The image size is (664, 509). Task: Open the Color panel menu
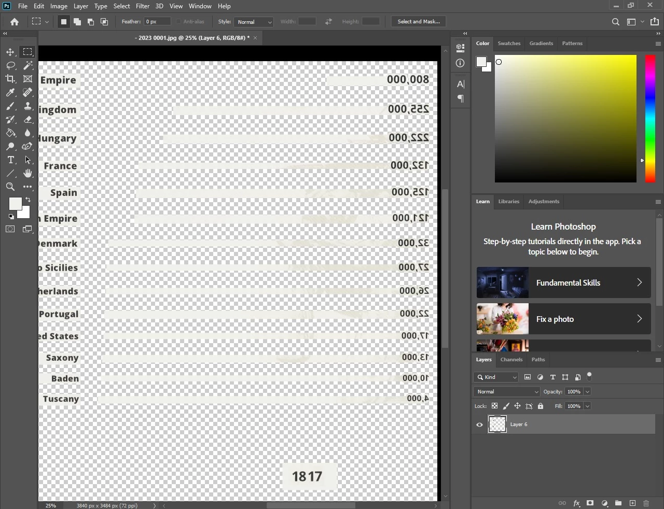click(658, 44)
